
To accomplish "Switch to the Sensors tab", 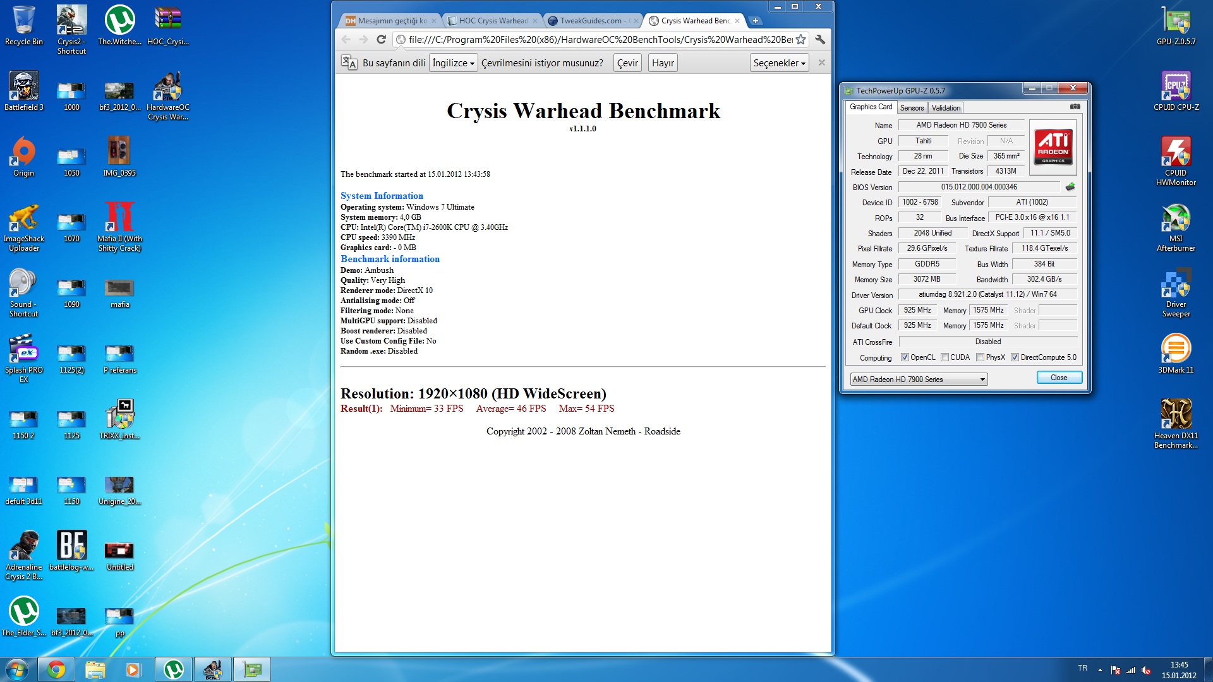I will coord(912,108).
